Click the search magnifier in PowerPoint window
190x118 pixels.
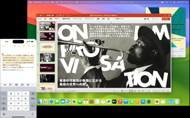165,15
